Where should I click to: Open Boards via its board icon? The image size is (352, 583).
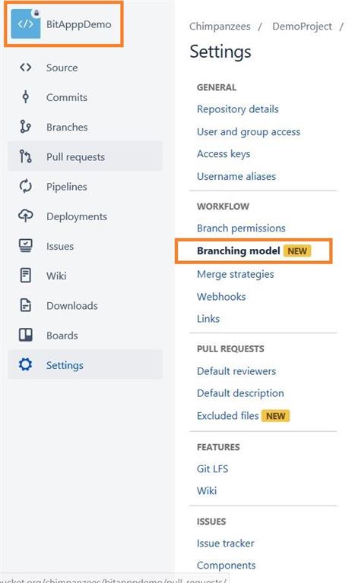25,335
